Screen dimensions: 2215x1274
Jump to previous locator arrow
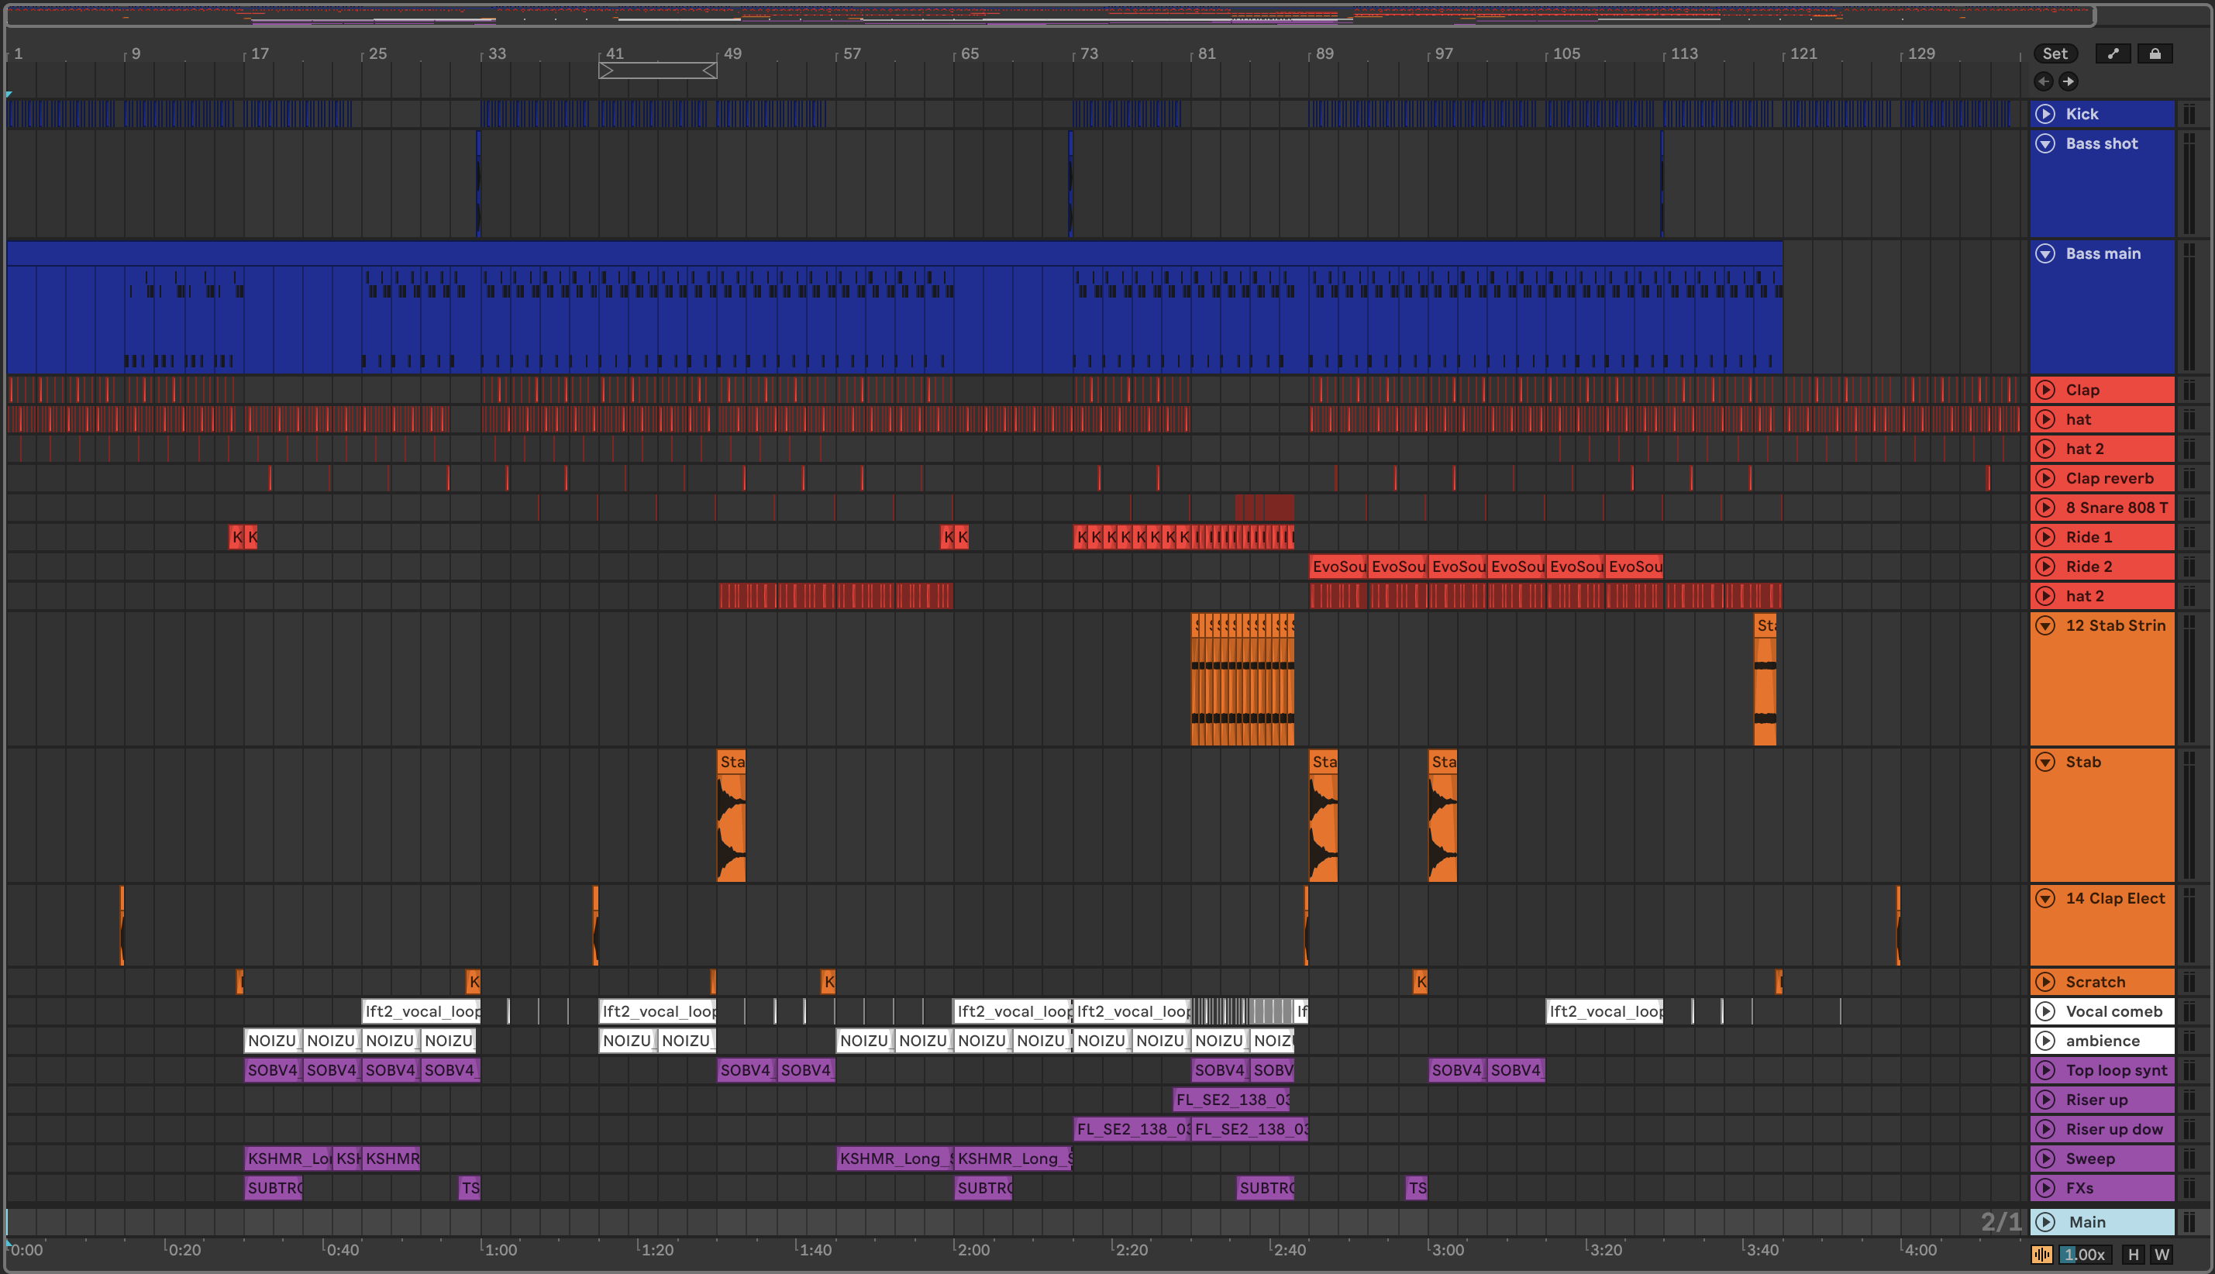[2044, 81]
